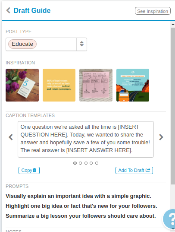175x232 pixels.
Task: Select the first caption template dot
Action: [75, 163]
